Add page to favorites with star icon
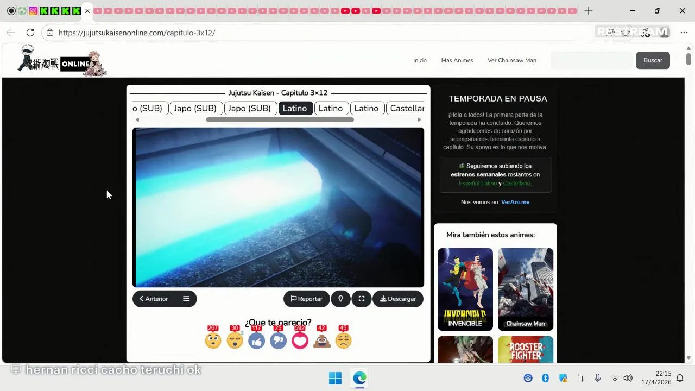 pyautogui.click(x=625, y=33)
